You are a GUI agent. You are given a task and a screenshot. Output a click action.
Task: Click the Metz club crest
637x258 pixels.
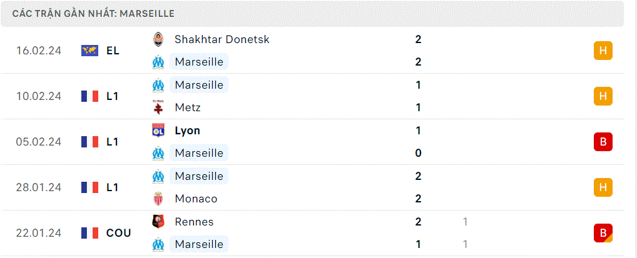(x=158, y=107)
